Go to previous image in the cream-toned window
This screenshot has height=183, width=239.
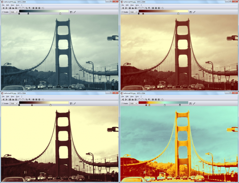point(4,99)
